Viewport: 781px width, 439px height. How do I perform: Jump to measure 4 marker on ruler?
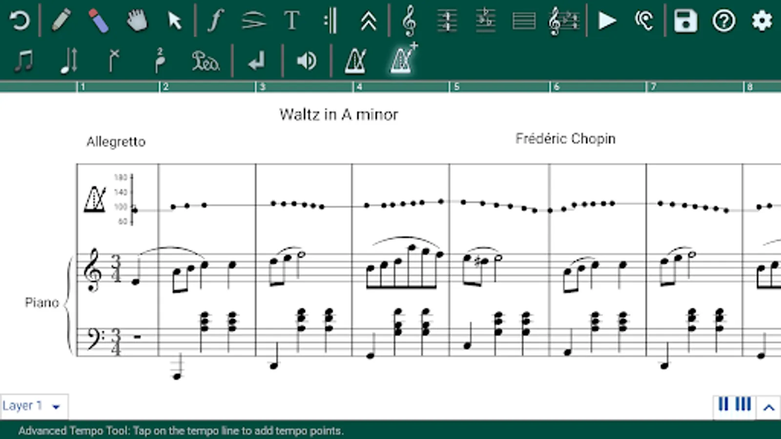(x=359, y=87)
